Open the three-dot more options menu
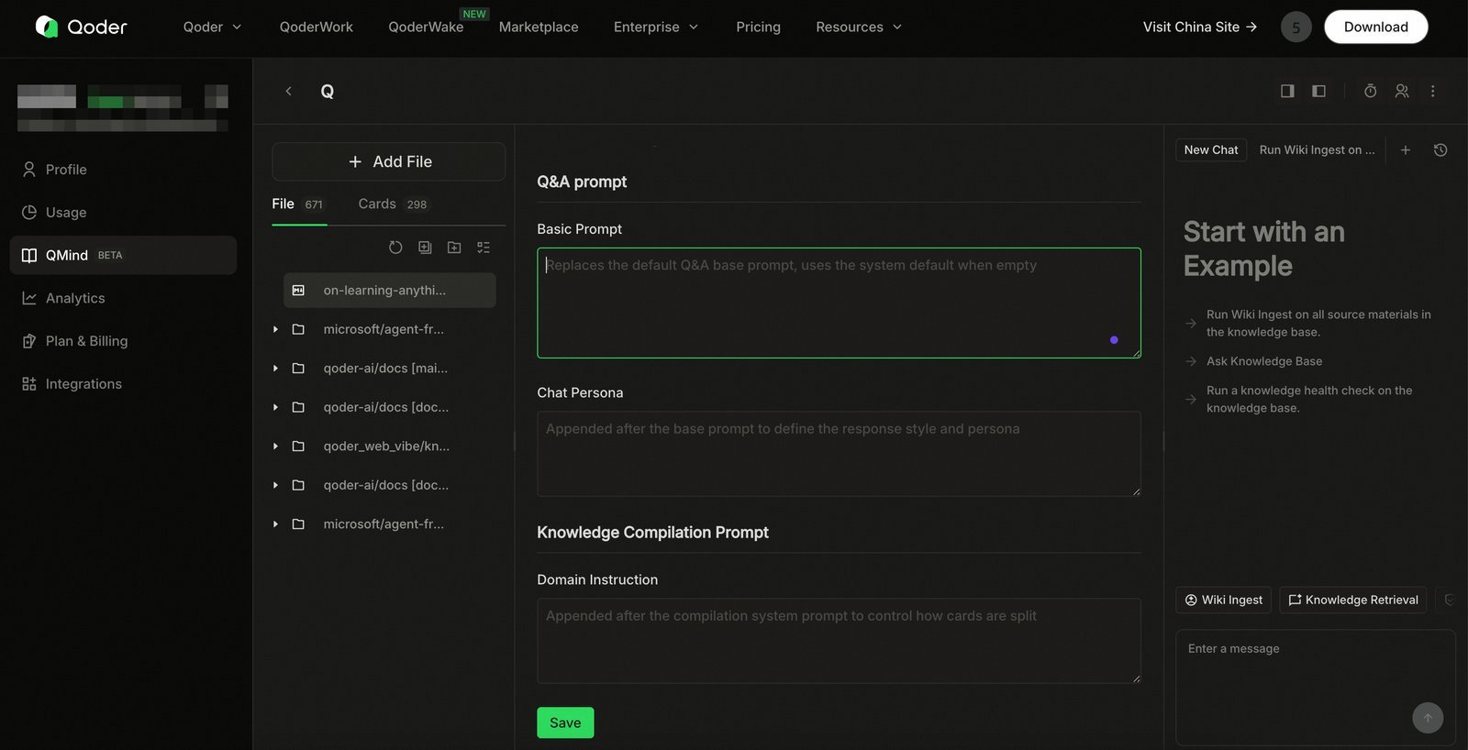 pos(1432,91)
